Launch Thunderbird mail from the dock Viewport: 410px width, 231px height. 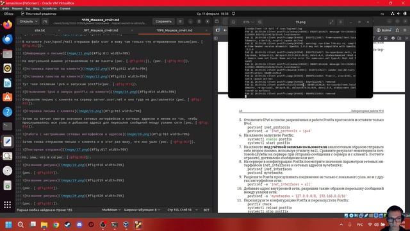click(x=7, y=39)
